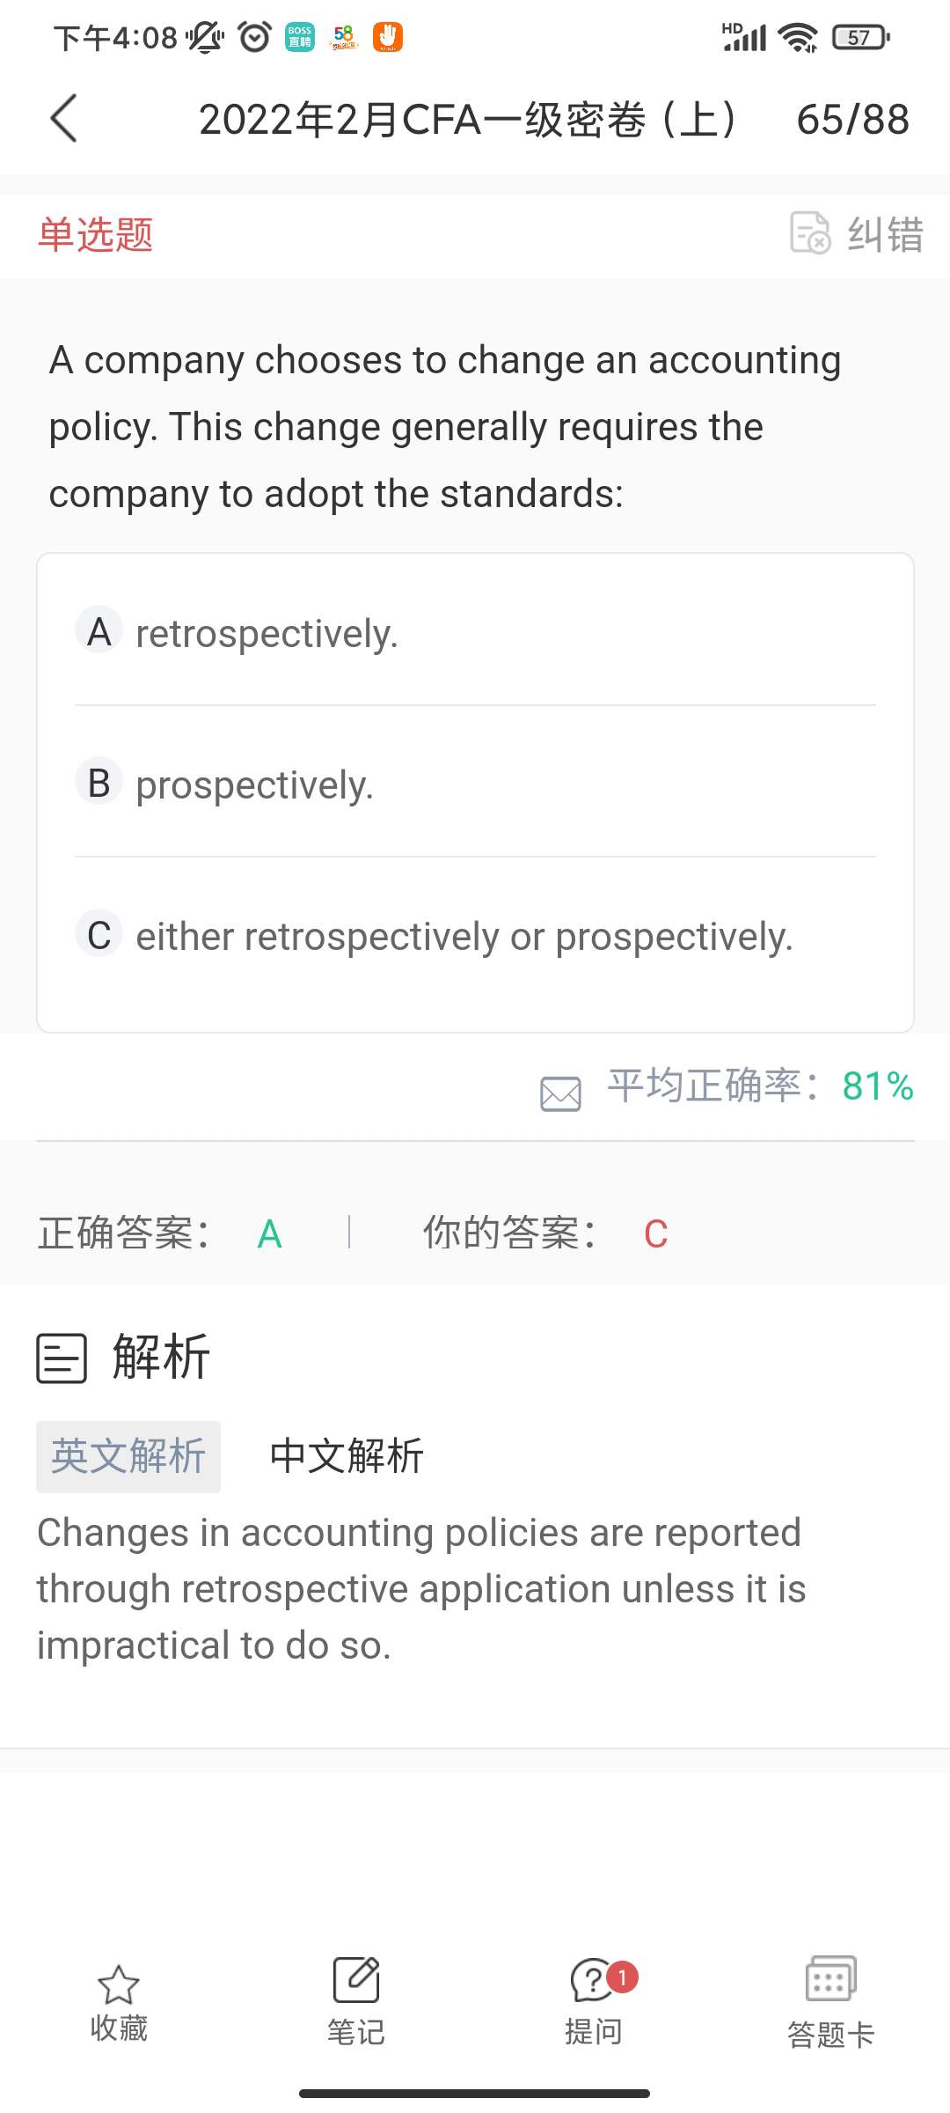
Task: Tap the alarm clock status icon
Action: coord(255,37)
